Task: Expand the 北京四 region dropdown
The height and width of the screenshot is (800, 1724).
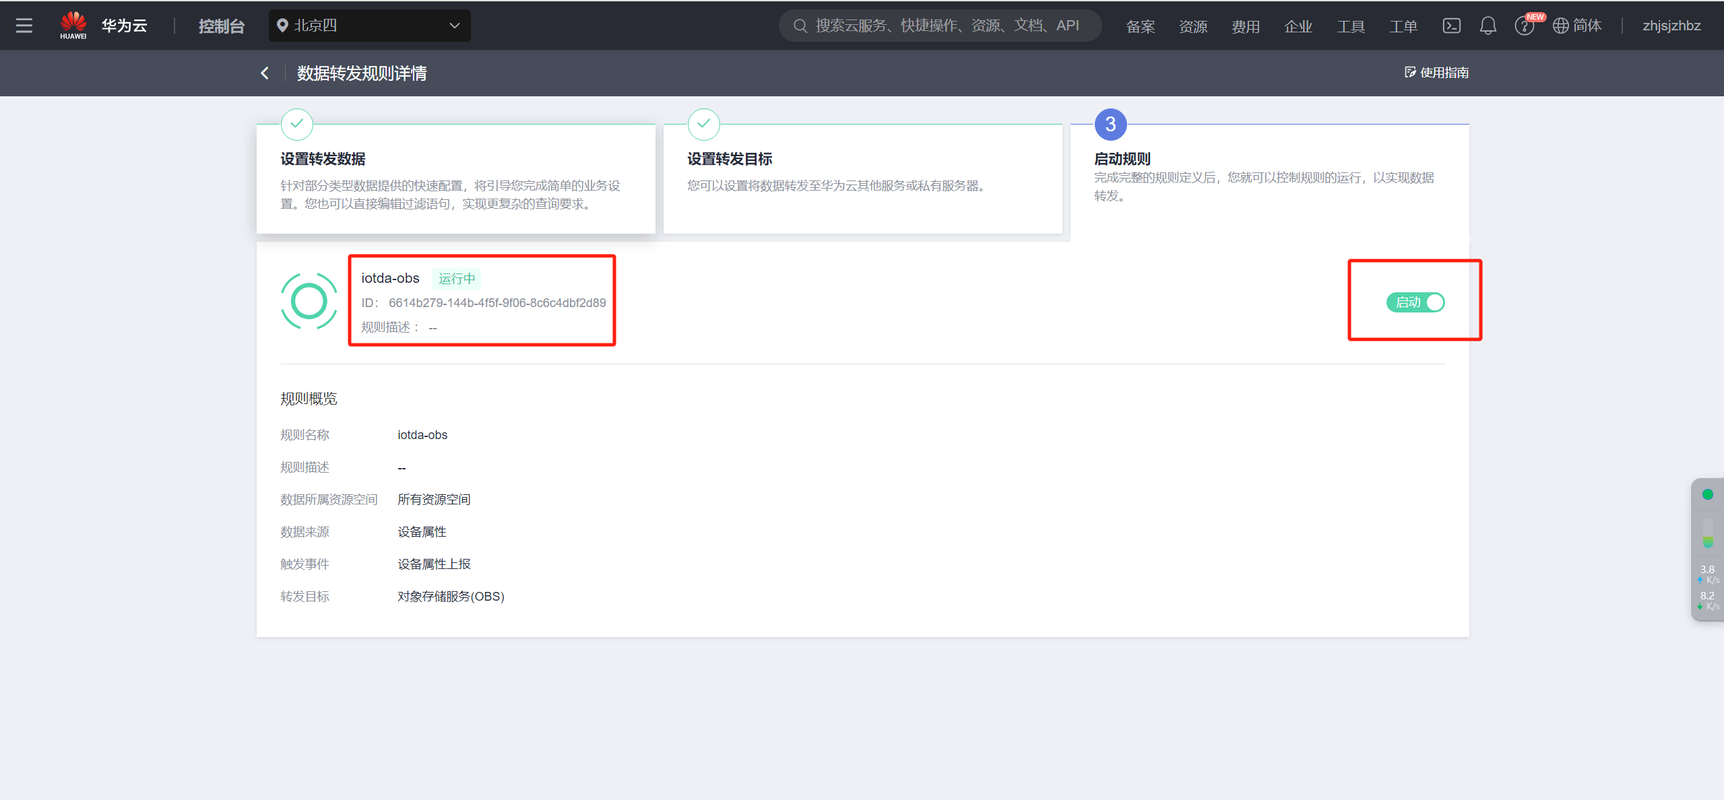Action: pos(369,26)
